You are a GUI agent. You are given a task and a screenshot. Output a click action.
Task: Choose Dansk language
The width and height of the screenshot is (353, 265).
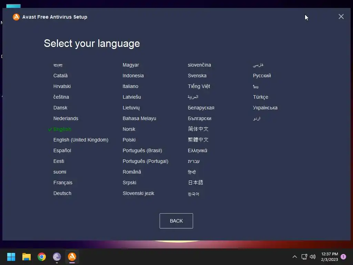click(60, 108)
